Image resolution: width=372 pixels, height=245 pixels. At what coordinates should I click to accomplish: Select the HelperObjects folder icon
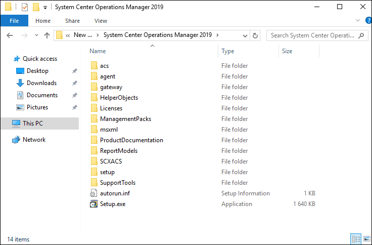94,98
